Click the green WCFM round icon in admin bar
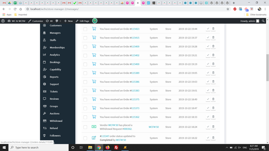This screenshot has height=151, width=269. pos(95,21)
